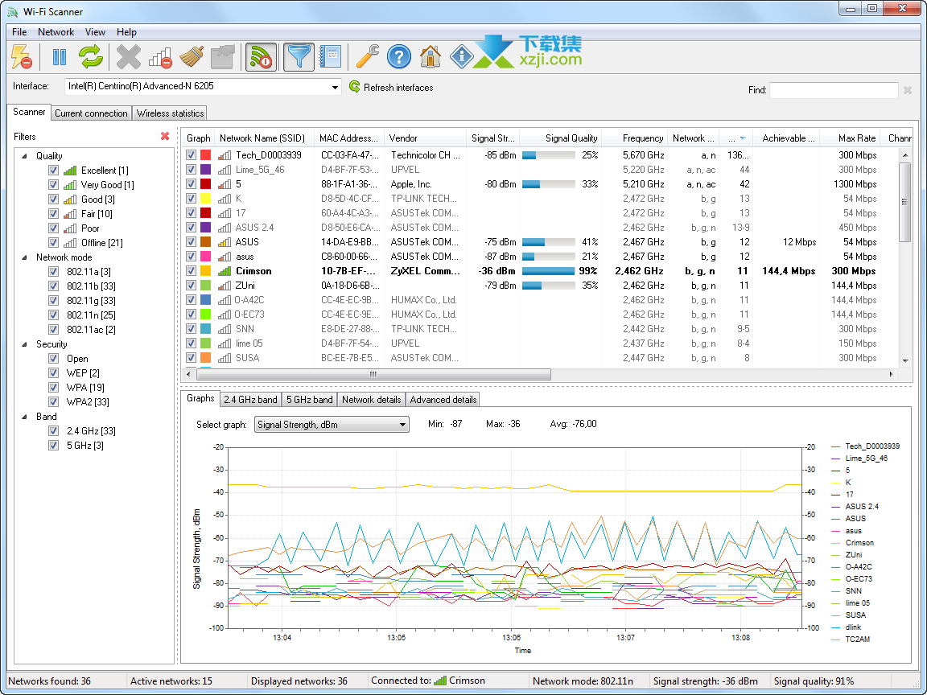Toggle graph checkbox for SUSA network
The width and height of the screenshot is (927, 695).
tap(191, 357)
